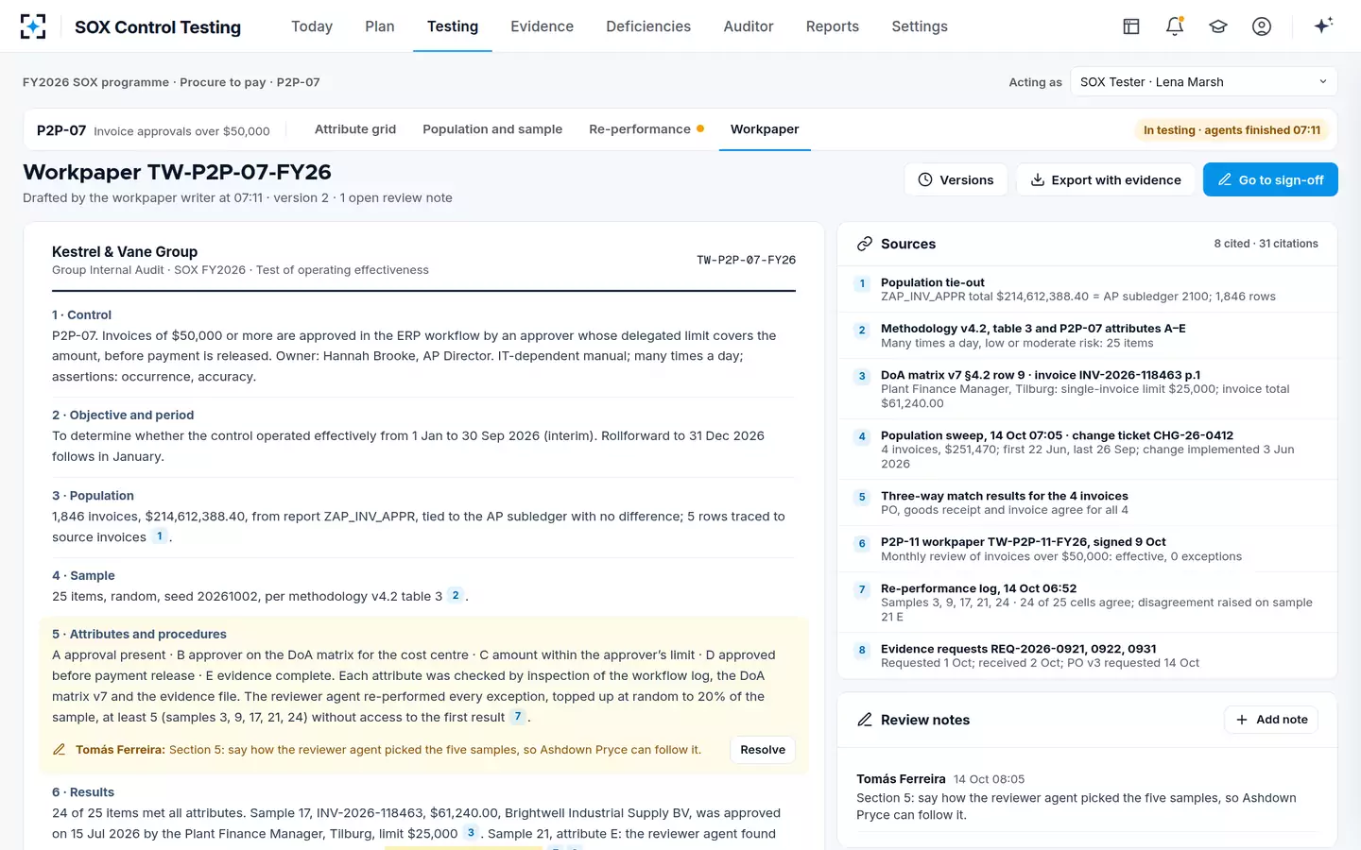The height and width of the screenshot is (850, 1361).
Task: Open notifications bell icon
Action: tap(1175, 26)
